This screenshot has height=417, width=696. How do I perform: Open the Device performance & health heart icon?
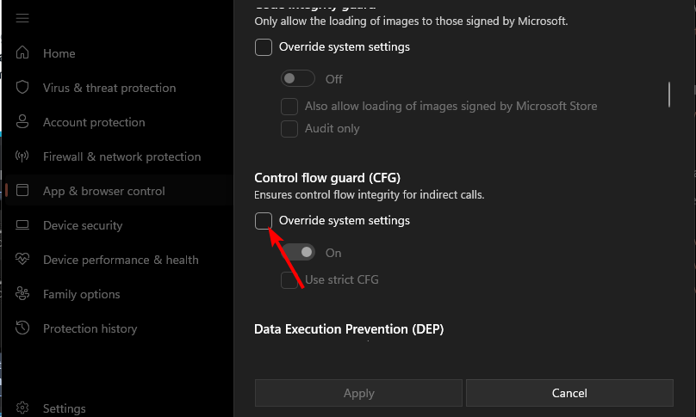pyautogui.click(x=23, y=260)
